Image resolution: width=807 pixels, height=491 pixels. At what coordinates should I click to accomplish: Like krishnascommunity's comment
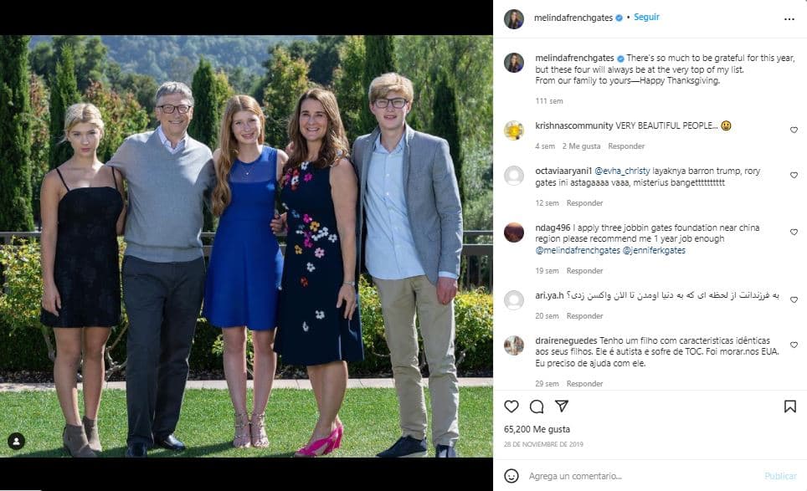coord(794,130)
